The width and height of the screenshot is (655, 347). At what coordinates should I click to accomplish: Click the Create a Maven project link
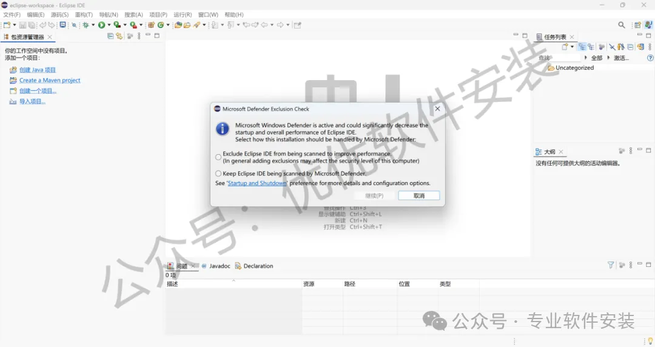click(50, 80)
